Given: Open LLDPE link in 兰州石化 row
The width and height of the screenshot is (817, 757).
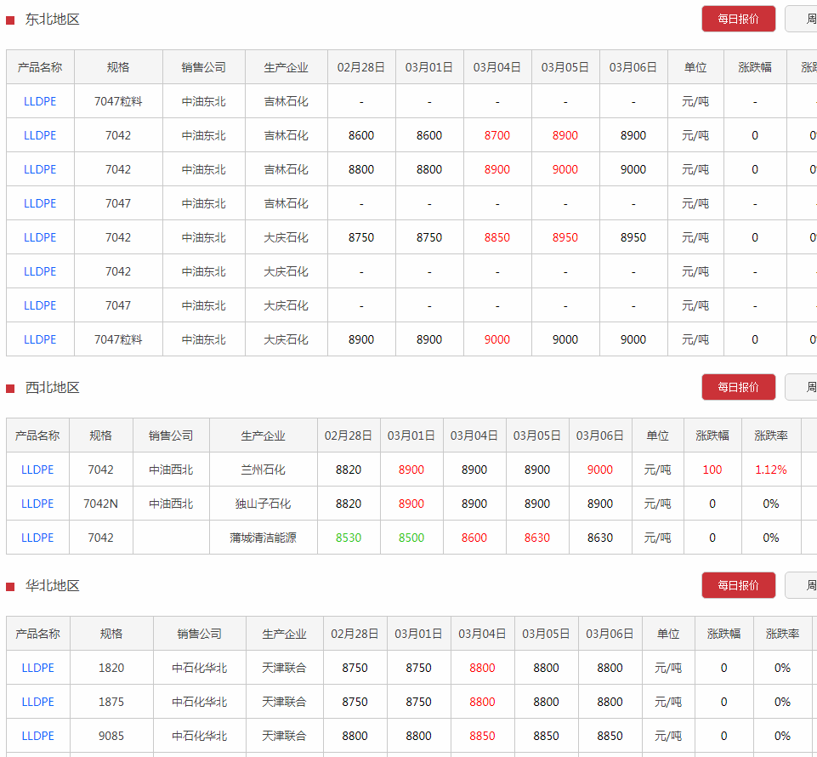Looking at the screenshot, I should click(x=37, y=470).
